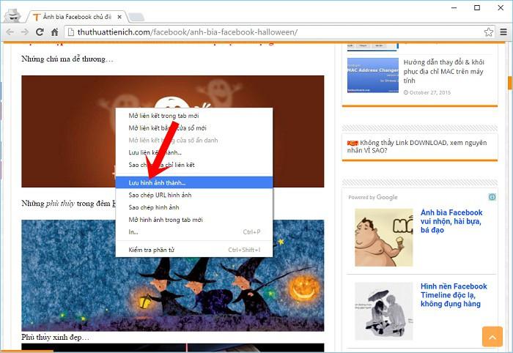Click the page vertical scrollbar thumb
The height and width of the screenshot is (353, 513).
click(510, 83)
